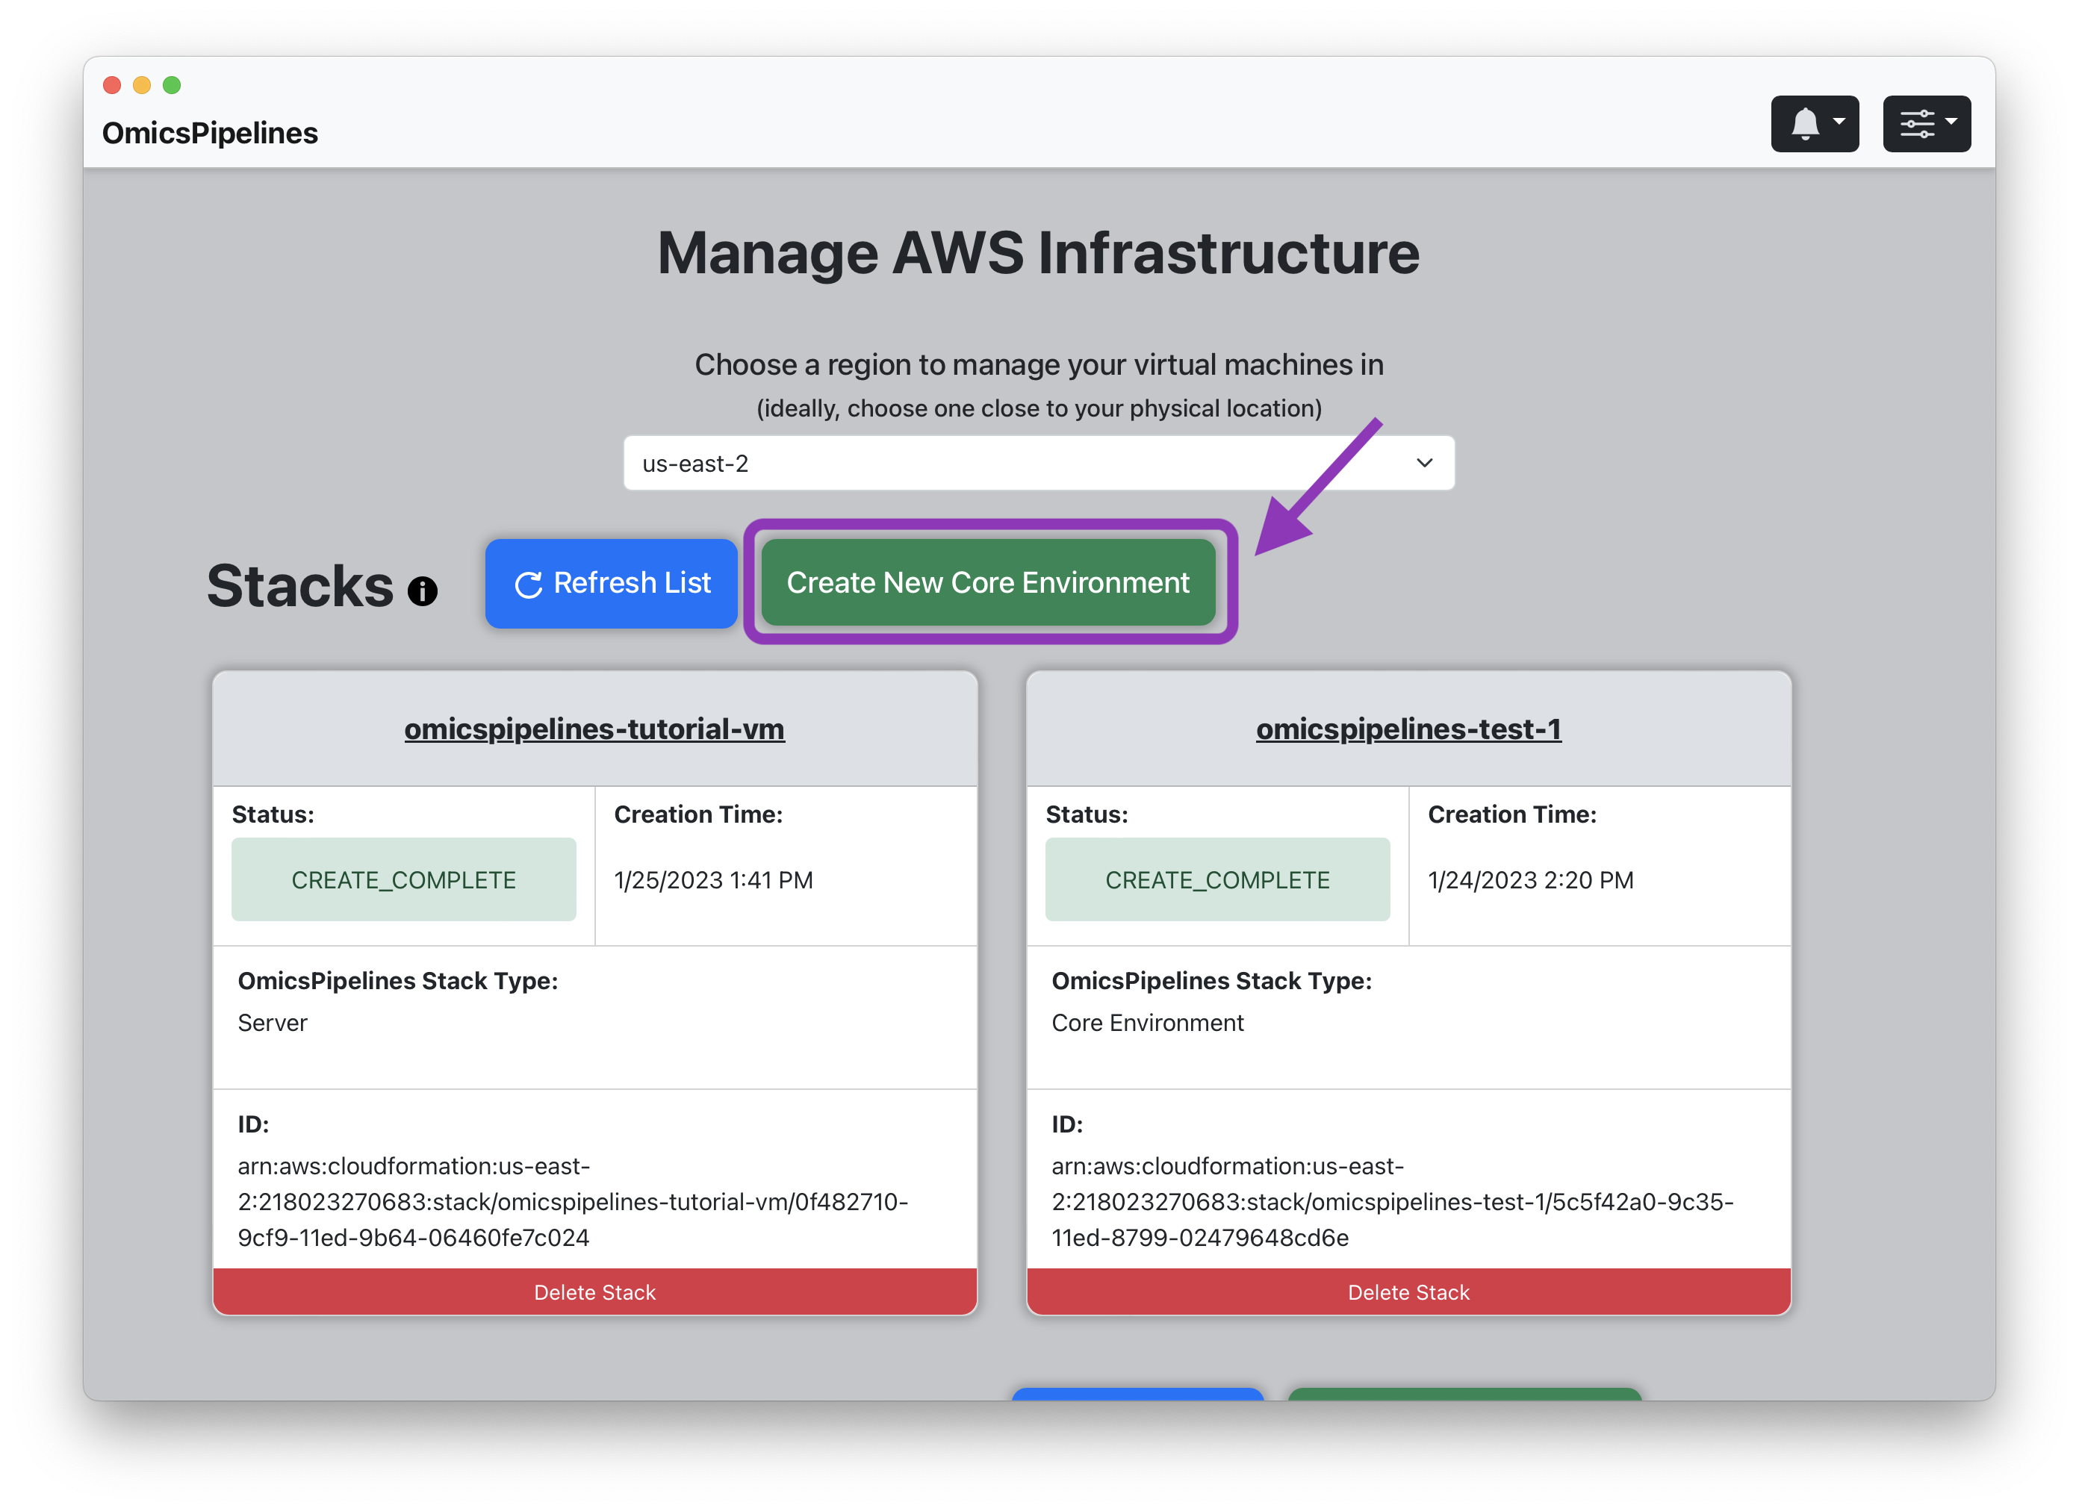Select creation time 1/24/2023 2:20 PM

click(x=1530, y=879)
